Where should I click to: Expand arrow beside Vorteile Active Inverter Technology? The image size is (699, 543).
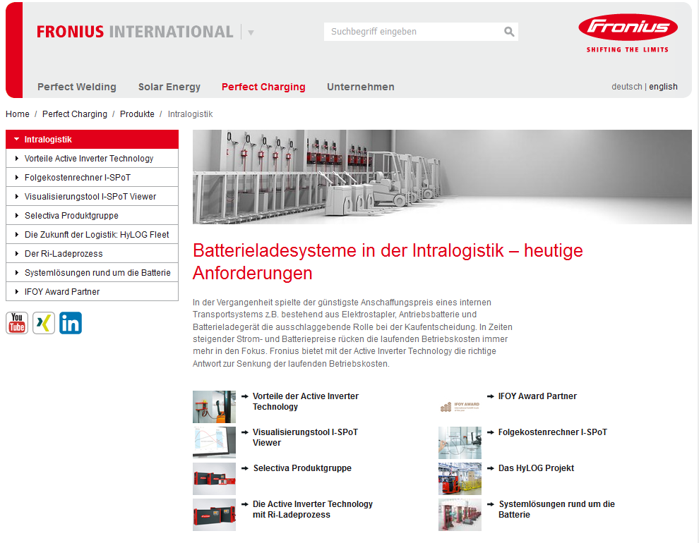pyautogui.click(x=17, y=158)
